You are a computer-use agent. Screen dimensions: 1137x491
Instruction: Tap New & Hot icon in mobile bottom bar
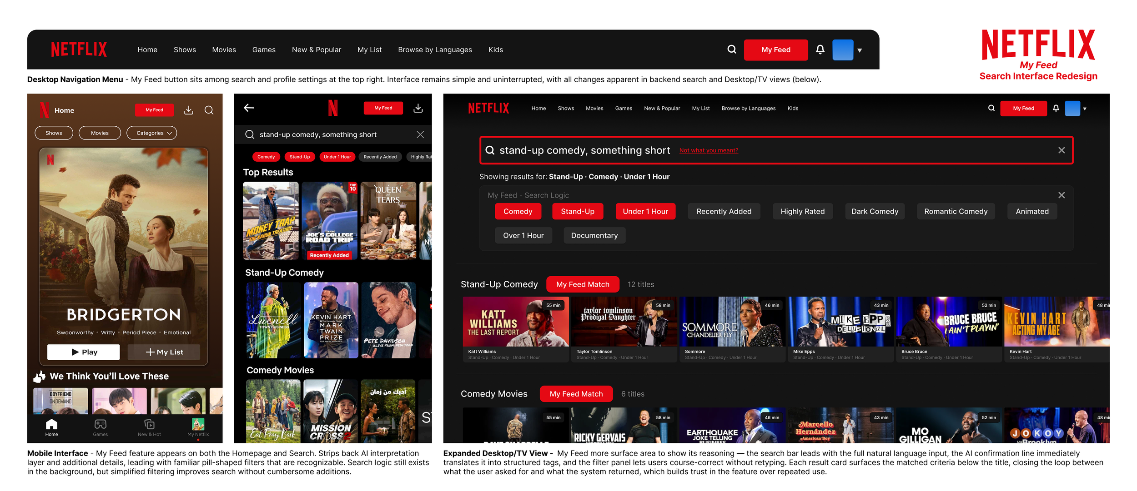click(x=149, y=428)
